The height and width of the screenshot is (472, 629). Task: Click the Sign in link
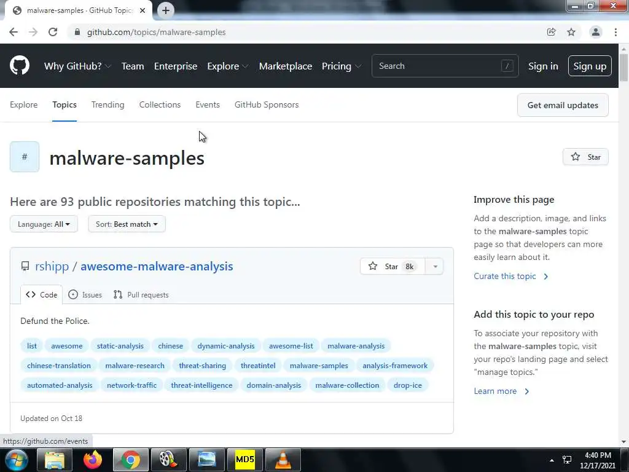click(543, 66)
